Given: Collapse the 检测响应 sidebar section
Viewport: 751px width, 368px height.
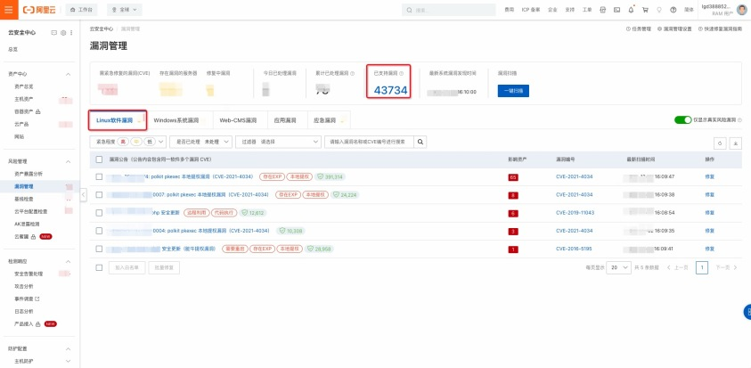Looking at the screenshot, I should (68, 262).
